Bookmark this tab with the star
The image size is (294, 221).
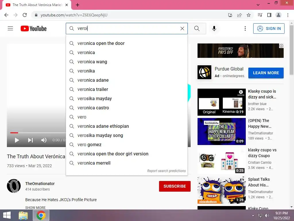point(249,15)
